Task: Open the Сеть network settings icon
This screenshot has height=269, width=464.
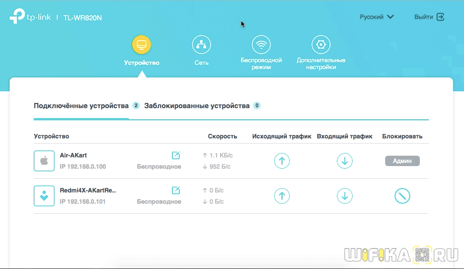Action: (x=201, y=45)
